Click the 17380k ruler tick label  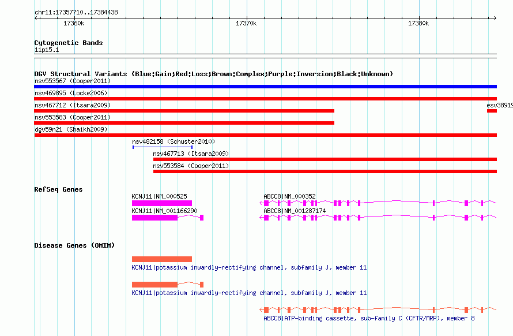[x=418, y=23]
